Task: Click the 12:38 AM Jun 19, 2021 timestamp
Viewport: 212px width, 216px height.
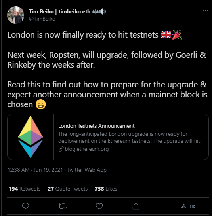Action: coord(35,170)
